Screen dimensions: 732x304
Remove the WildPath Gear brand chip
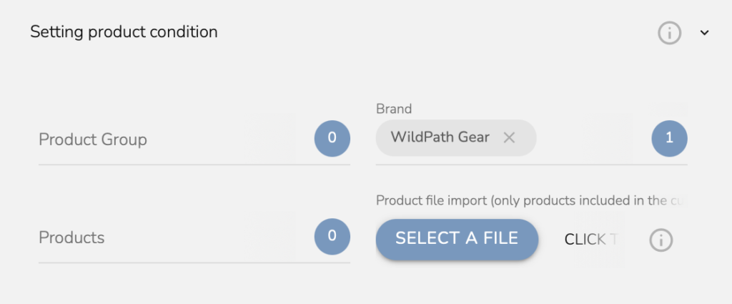tap(509, 137)
